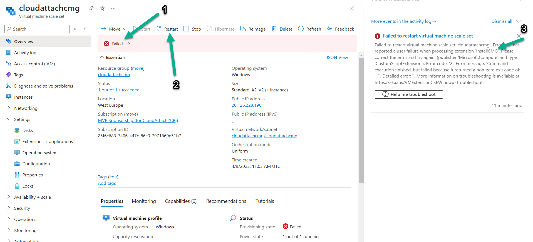Click Add tags link
Image resolution: width=533 pixels, height=242 pixels.
click(x=107, y=183)
